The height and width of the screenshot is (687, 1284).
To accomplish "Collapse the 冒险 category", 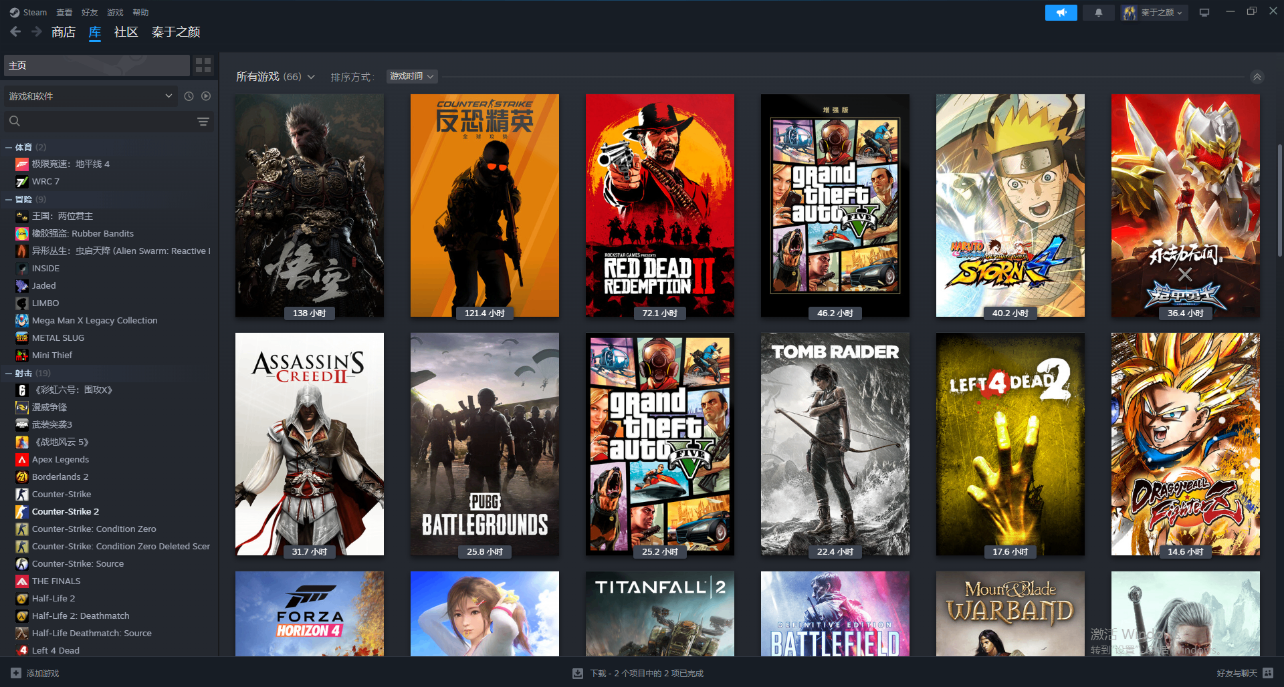I will 8,199.
